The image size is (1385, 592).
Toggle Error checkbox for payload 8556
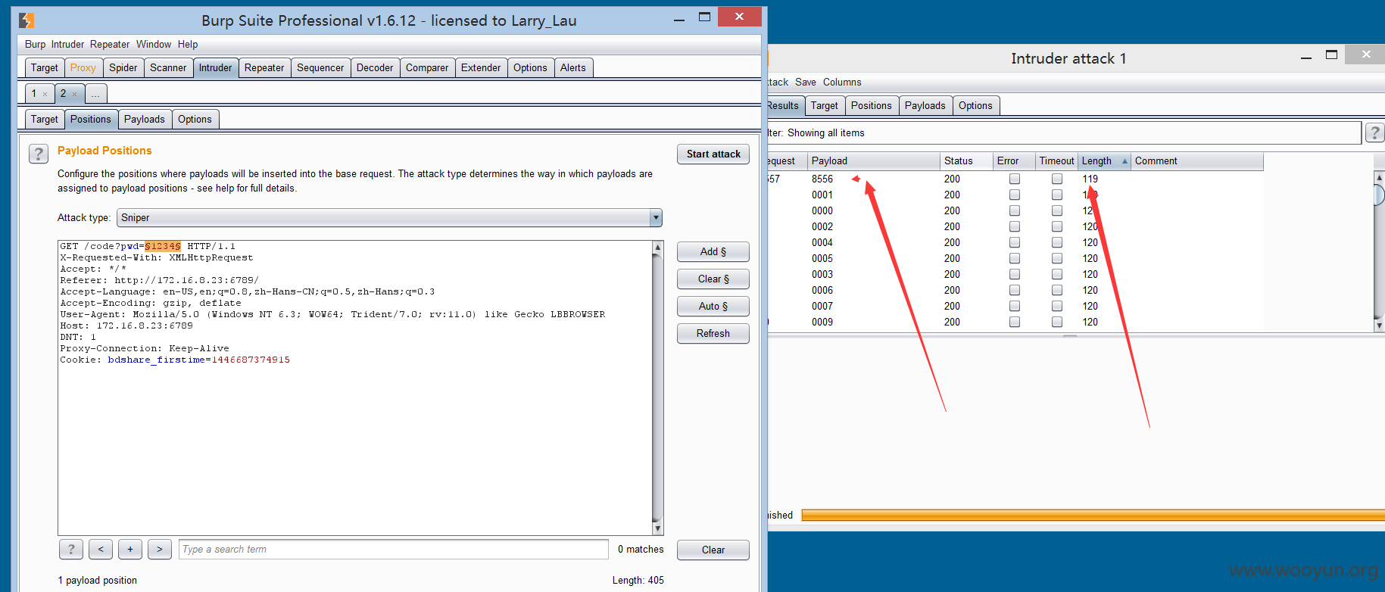pyautogui.click(x=1015, y=179)
